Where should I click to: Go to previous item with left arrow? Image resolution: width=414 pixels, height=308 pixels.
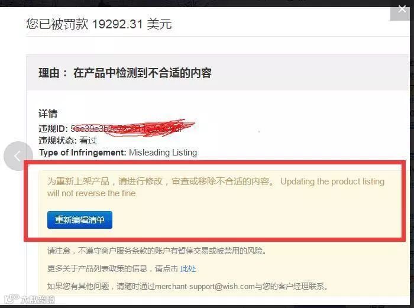click(x=18, y=156)
